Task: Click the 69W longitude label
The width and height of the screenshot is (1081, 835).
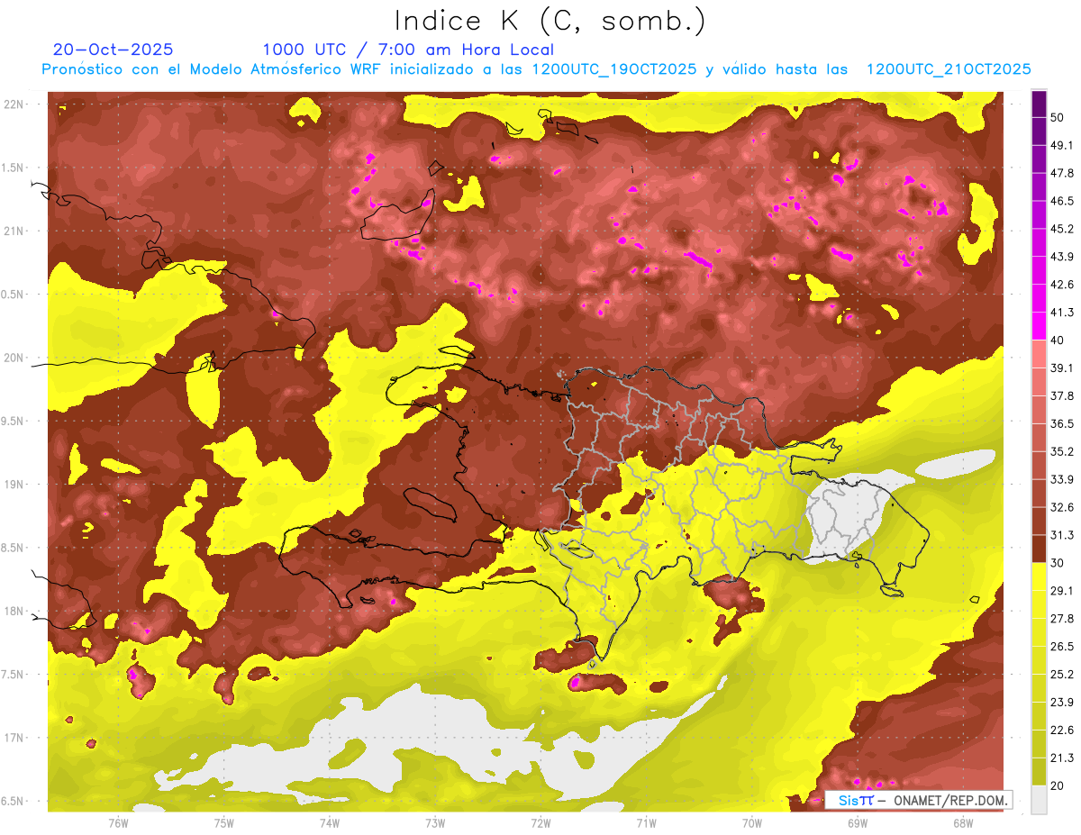Action: (x=858, y=822)
